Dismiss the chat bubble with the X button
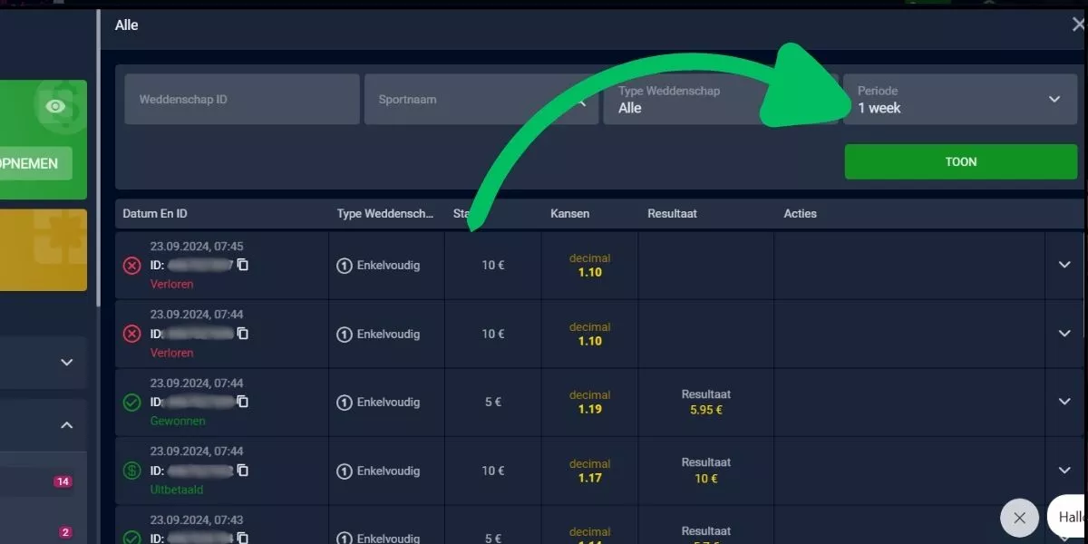The width and height of the screenshot is (1088, 544). coord(1019,518)
